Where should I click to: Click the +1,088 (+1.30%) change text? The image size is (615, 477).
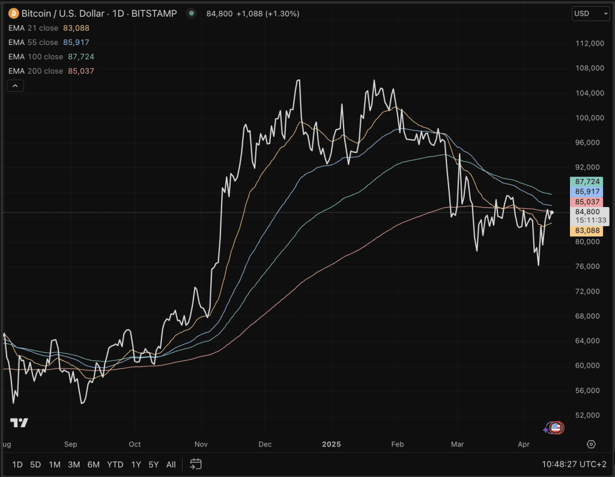point(267,14)
